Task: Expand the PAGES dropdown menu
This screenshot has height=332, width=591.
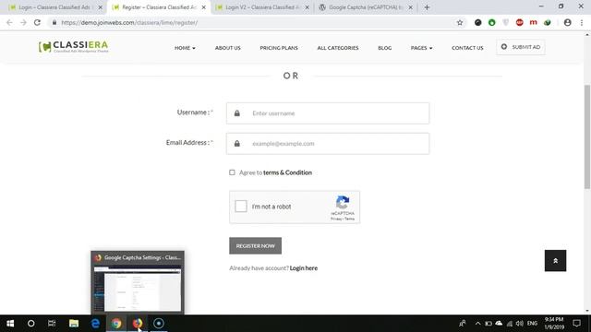Action: (421, 48)
